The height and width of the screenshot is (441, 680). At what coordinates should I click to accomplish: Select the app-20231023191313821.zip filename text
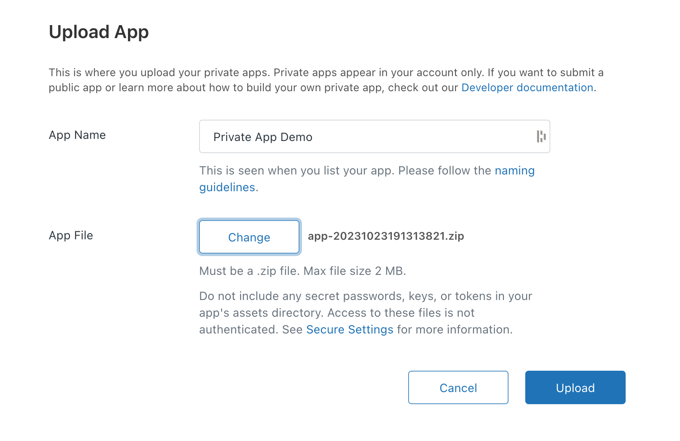(386, 236)
